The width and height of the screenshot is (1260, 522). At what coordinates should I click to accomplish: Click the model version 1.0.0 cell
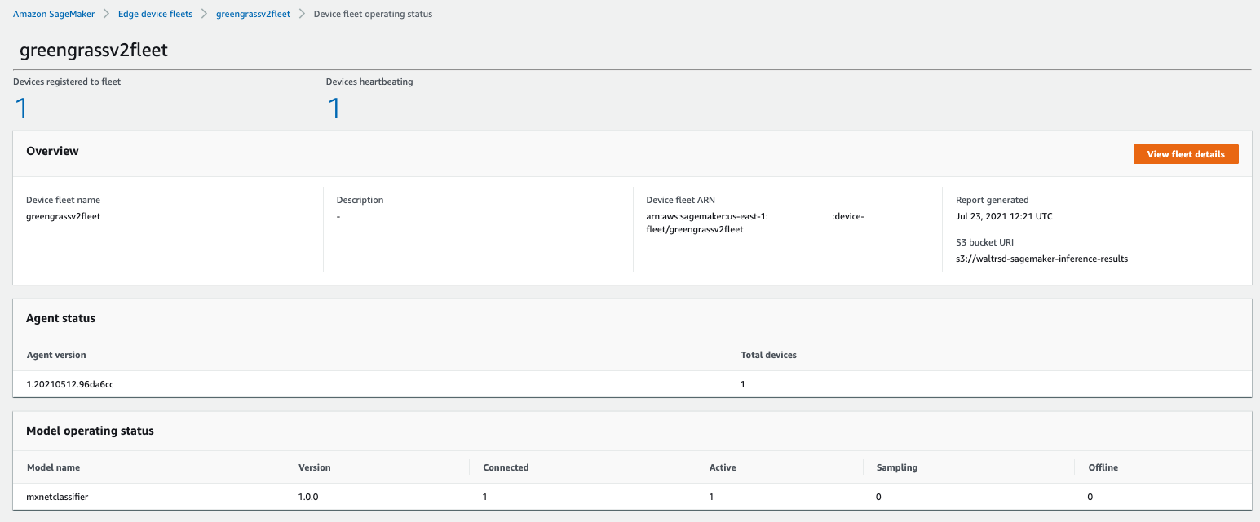coord(310,497)
